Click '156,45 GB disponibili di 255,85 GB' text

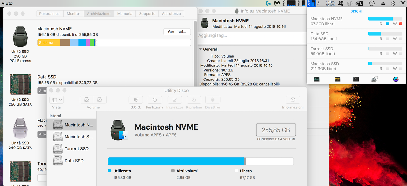[67, 35]
